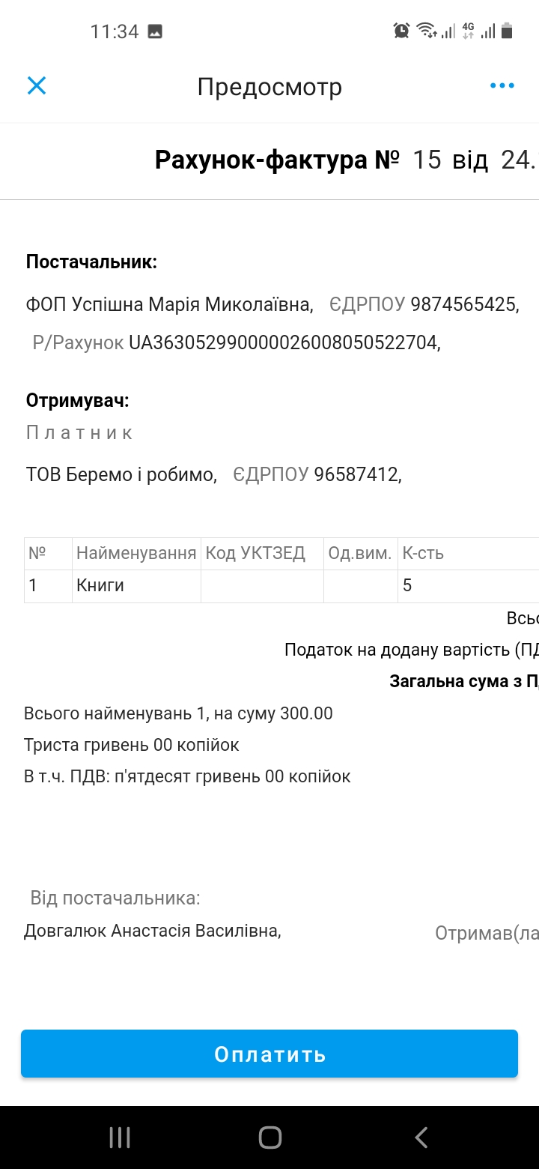The height and width of the screenshot is (1169, 539).
Task: Tap recipient ТОВ Беремо і робимо
Action: 121,474
